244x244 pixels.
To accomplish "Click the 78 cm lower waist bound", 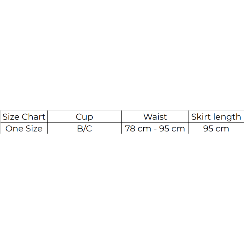I will pos(138,128).
